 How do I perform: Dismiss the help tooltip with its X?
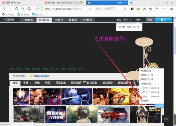point(138,27)
